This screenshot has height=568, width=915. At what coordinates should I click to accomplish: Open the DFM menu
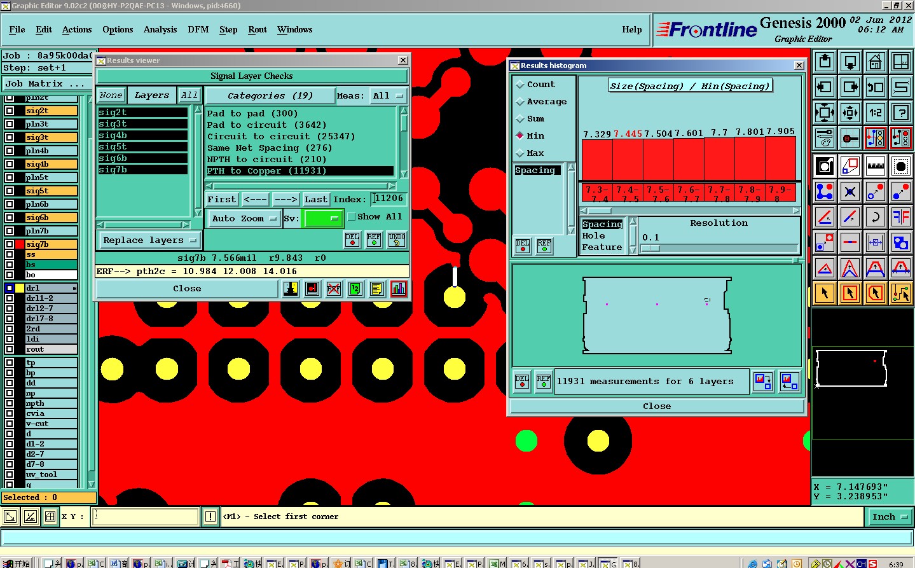[x=198, y=30]
